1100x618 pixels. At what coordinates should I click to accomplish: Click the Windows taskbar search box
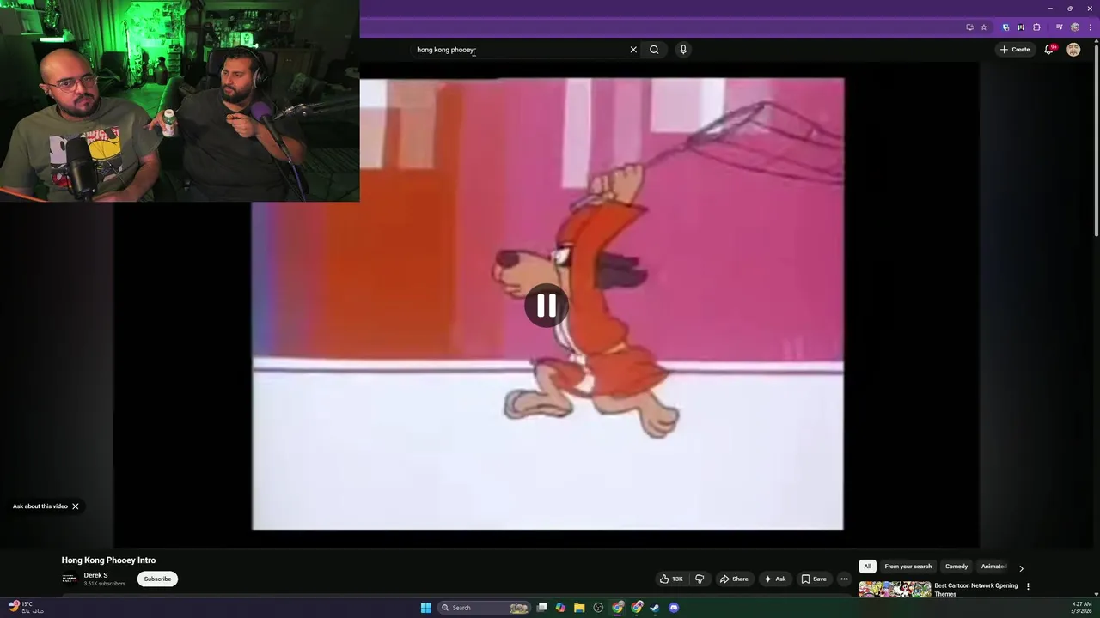[484, 608]
